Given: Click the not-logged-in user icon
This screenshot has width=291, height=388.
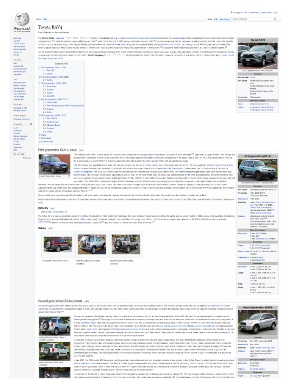Looking at the screenshot, I should click(x=232, y=13).
